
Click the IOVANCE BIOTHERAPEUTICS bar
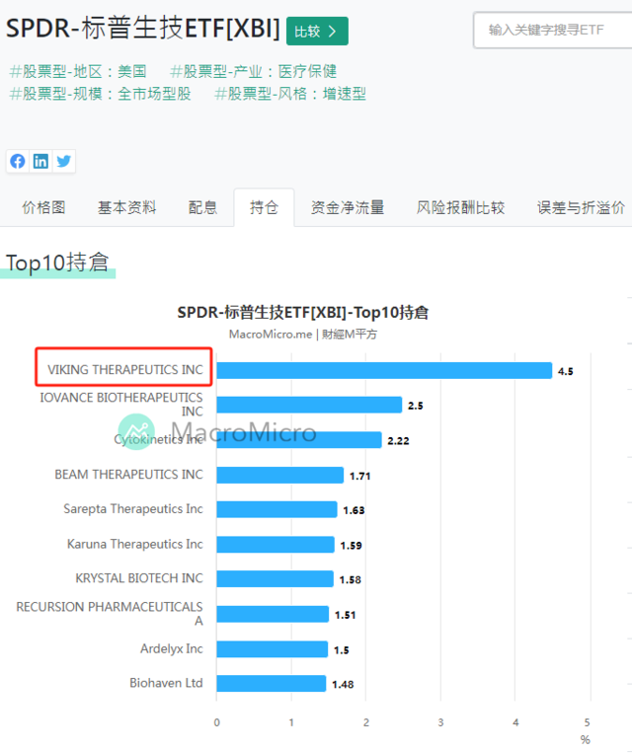tap(309, 405)
